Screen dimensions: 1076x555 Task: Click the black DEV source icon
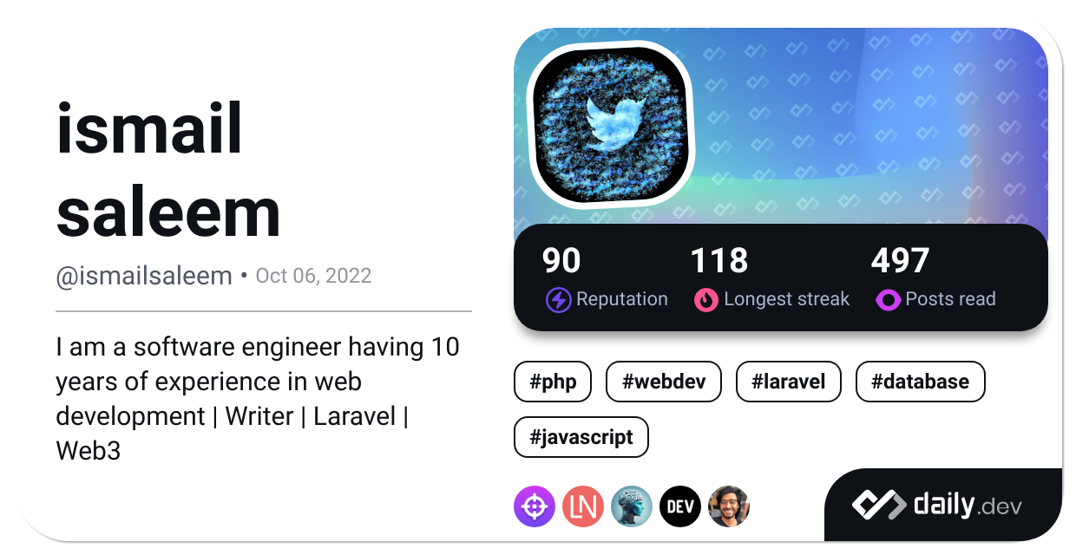(x=680, y=506)
